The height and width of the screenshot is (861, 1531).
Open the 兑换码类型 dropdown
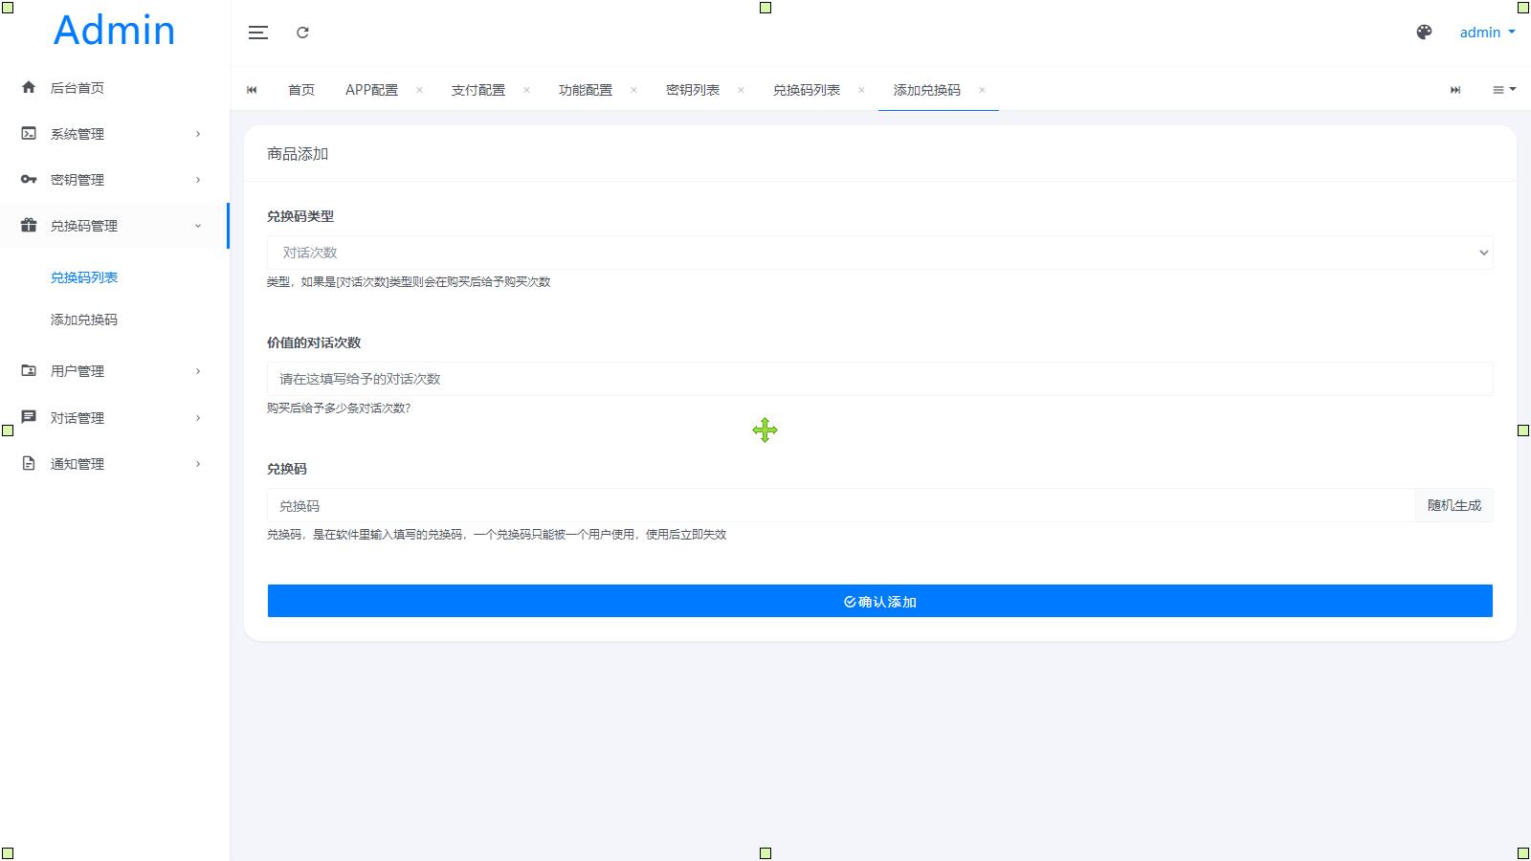879,253
